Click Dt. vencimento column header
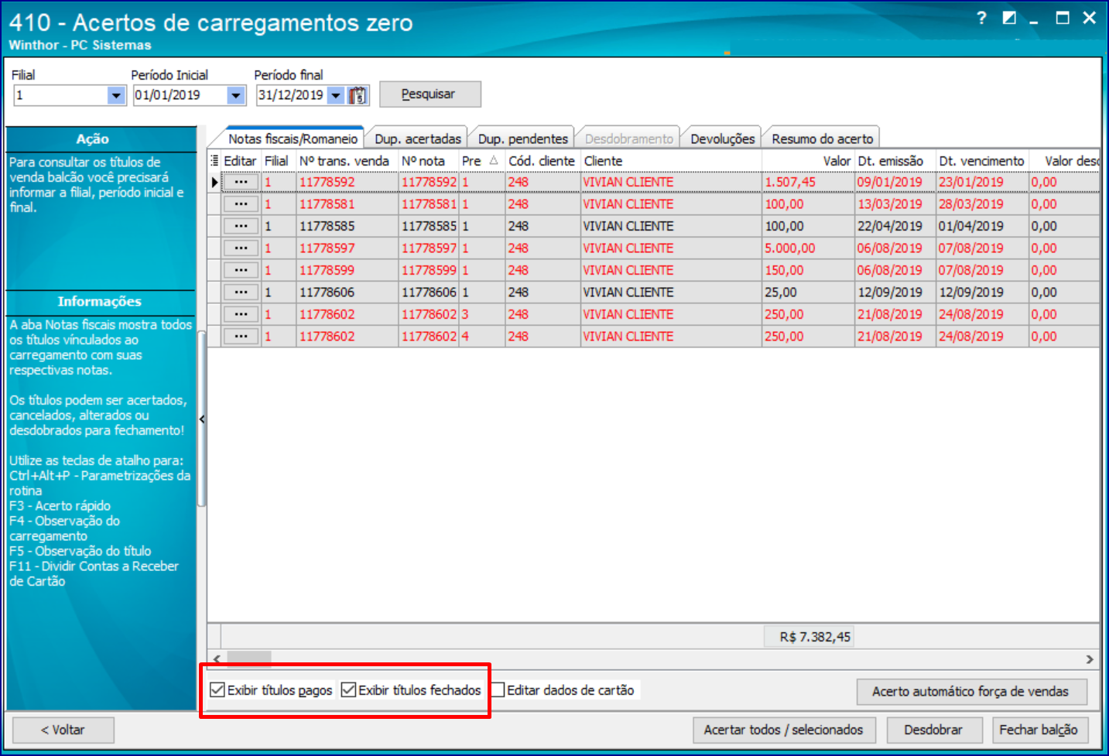The image size is (1109, 756). click(982, 160)
